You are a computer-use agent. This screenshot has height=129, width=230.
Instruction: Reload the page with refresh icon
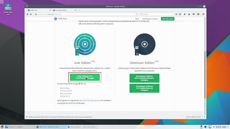137,14
